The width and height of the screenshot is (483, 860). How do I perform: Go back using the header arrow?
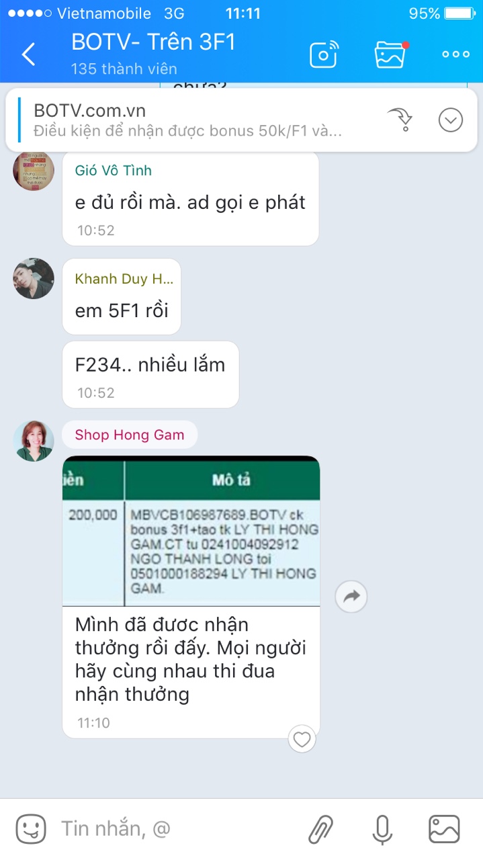[x=28, y=54]
